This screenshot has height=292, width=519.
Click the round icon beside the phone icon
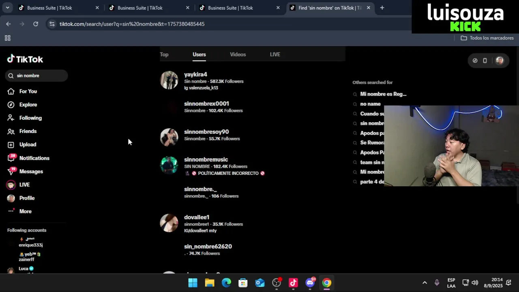[x=475, y=60]
